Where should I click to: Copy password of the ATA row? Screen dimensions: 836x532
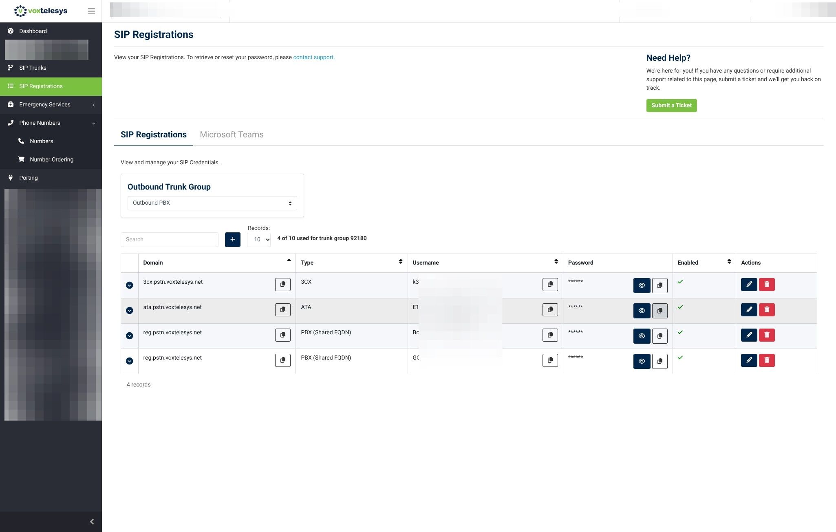tap(660, 311)
